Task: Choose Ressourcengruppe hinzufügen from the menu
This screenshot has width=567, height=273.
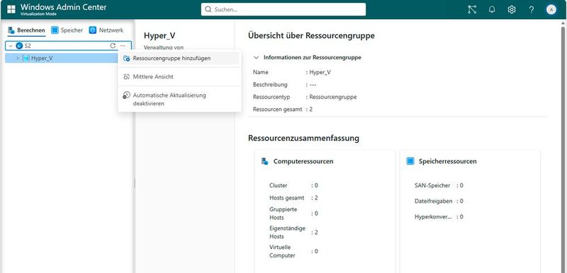Action: coord(179,58)
